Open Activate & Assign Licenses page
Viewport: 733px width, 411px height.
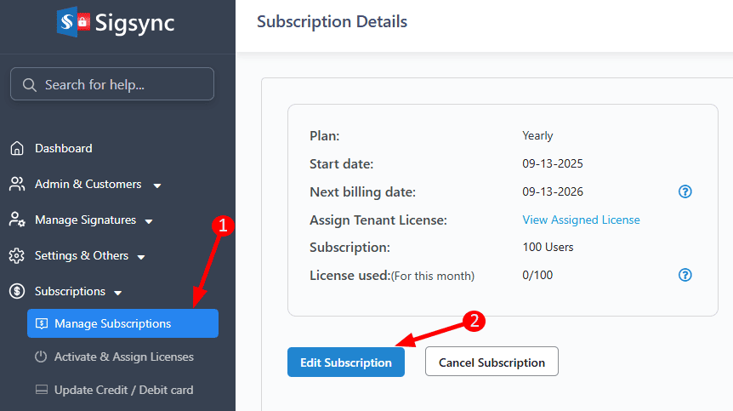123,357
